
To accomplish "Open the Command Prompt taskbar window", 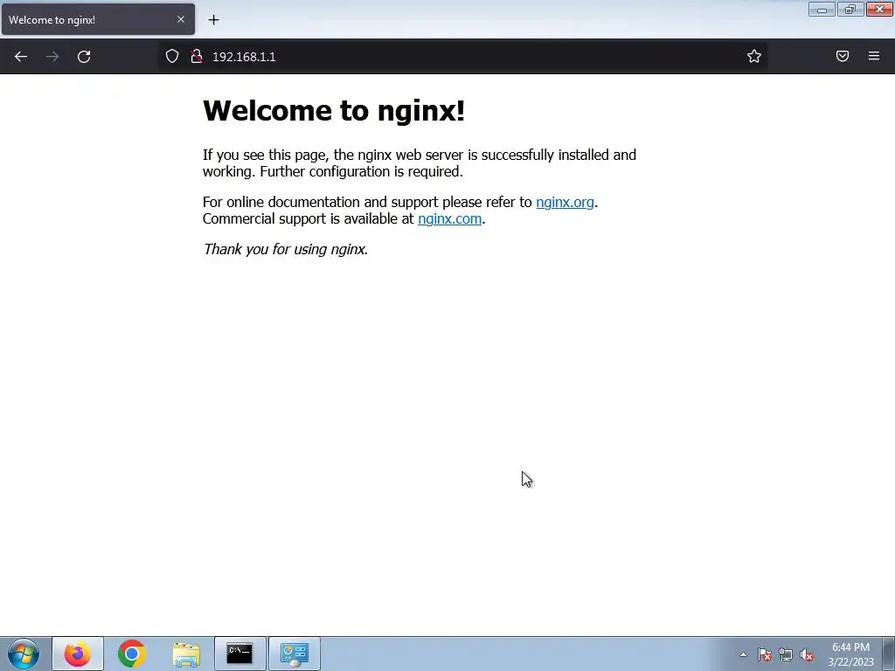I will pyautogui.click(x=239, y=654).
